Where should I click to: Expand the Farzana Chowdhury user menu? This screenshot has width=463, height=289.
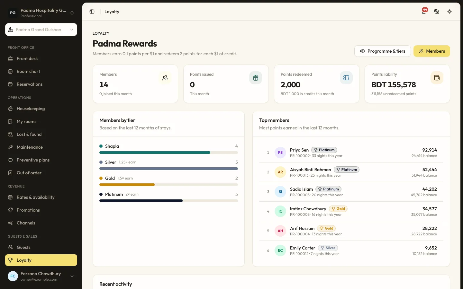[41, 276]
